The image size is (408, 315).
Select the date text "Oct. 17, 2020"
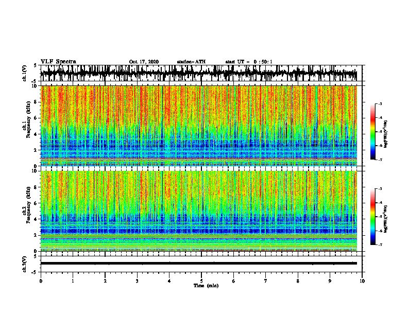(x=144, y=62)
